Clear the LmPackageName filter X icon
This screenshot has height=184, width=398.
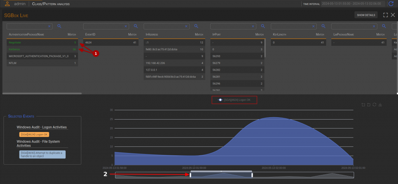[374, 26]
